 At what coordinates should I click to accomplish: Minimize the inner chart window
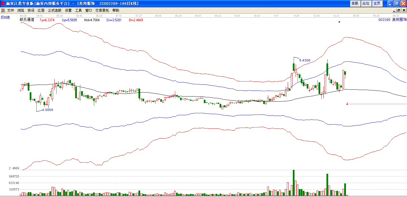(394, 10)
